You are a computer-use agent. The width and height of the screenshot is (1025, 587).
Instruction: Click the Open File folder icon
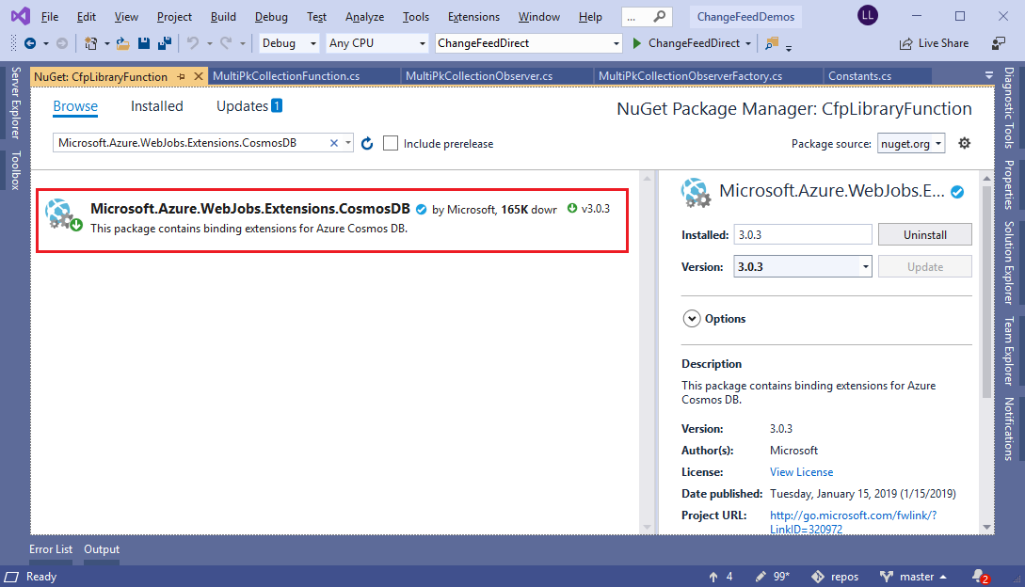click(122, 43)
